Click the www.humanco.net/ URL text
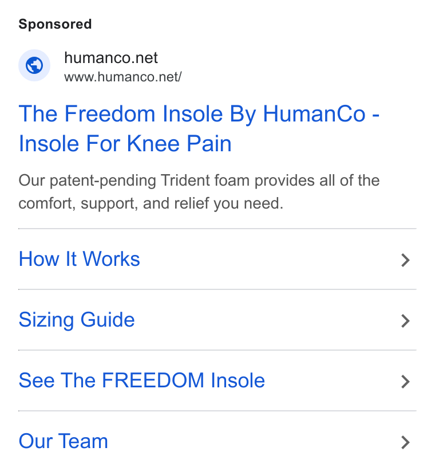The image size is (435, 471). click(x=122, y=77)
